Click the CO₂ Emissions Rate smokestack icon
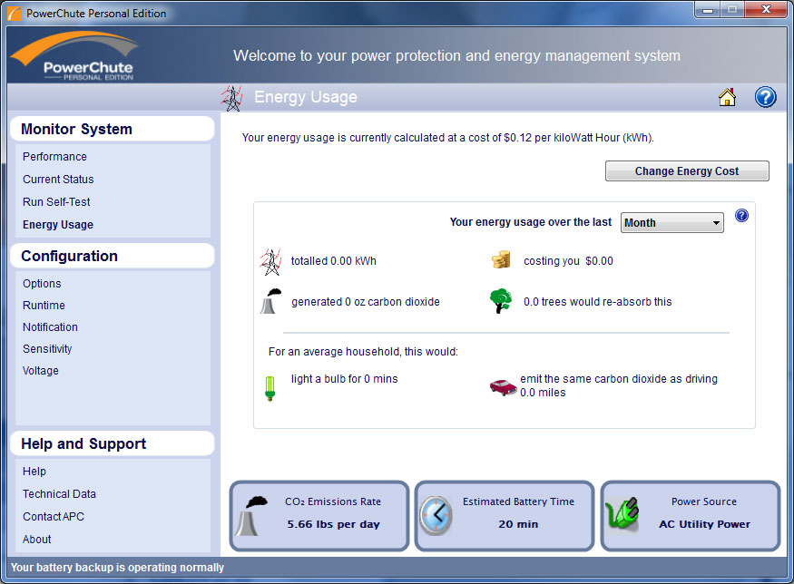The width and height of the screenshot is (794, 584). click(251, 516)
